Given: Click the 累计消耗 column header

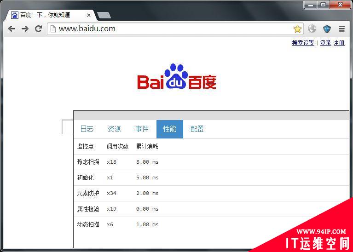Looking at the screenshot, I should click(147, 147).
